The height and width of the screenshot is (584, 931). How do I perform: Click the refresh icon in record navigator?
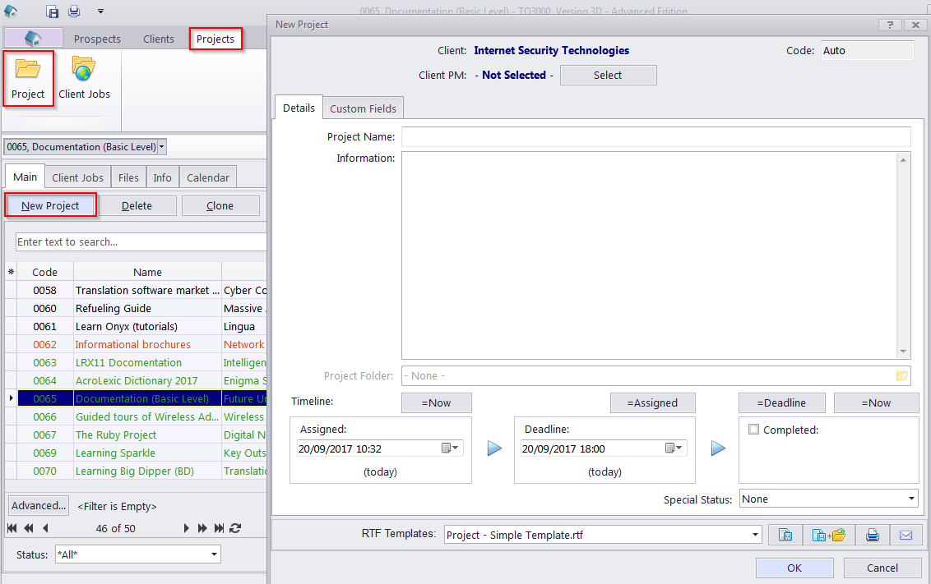(235, 528)
